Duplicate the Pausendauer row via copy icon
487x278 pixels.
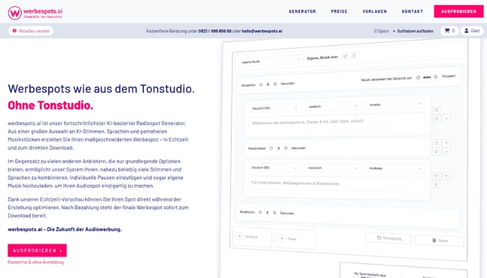(436, 152)
